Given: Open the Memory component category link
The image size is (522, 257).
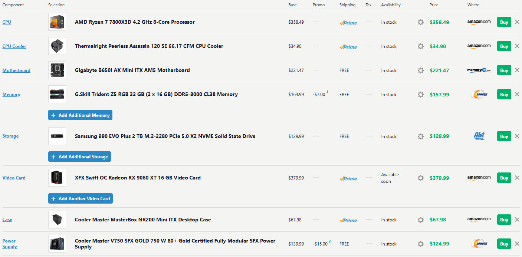Looking at the screenshot, I should 11,95.
